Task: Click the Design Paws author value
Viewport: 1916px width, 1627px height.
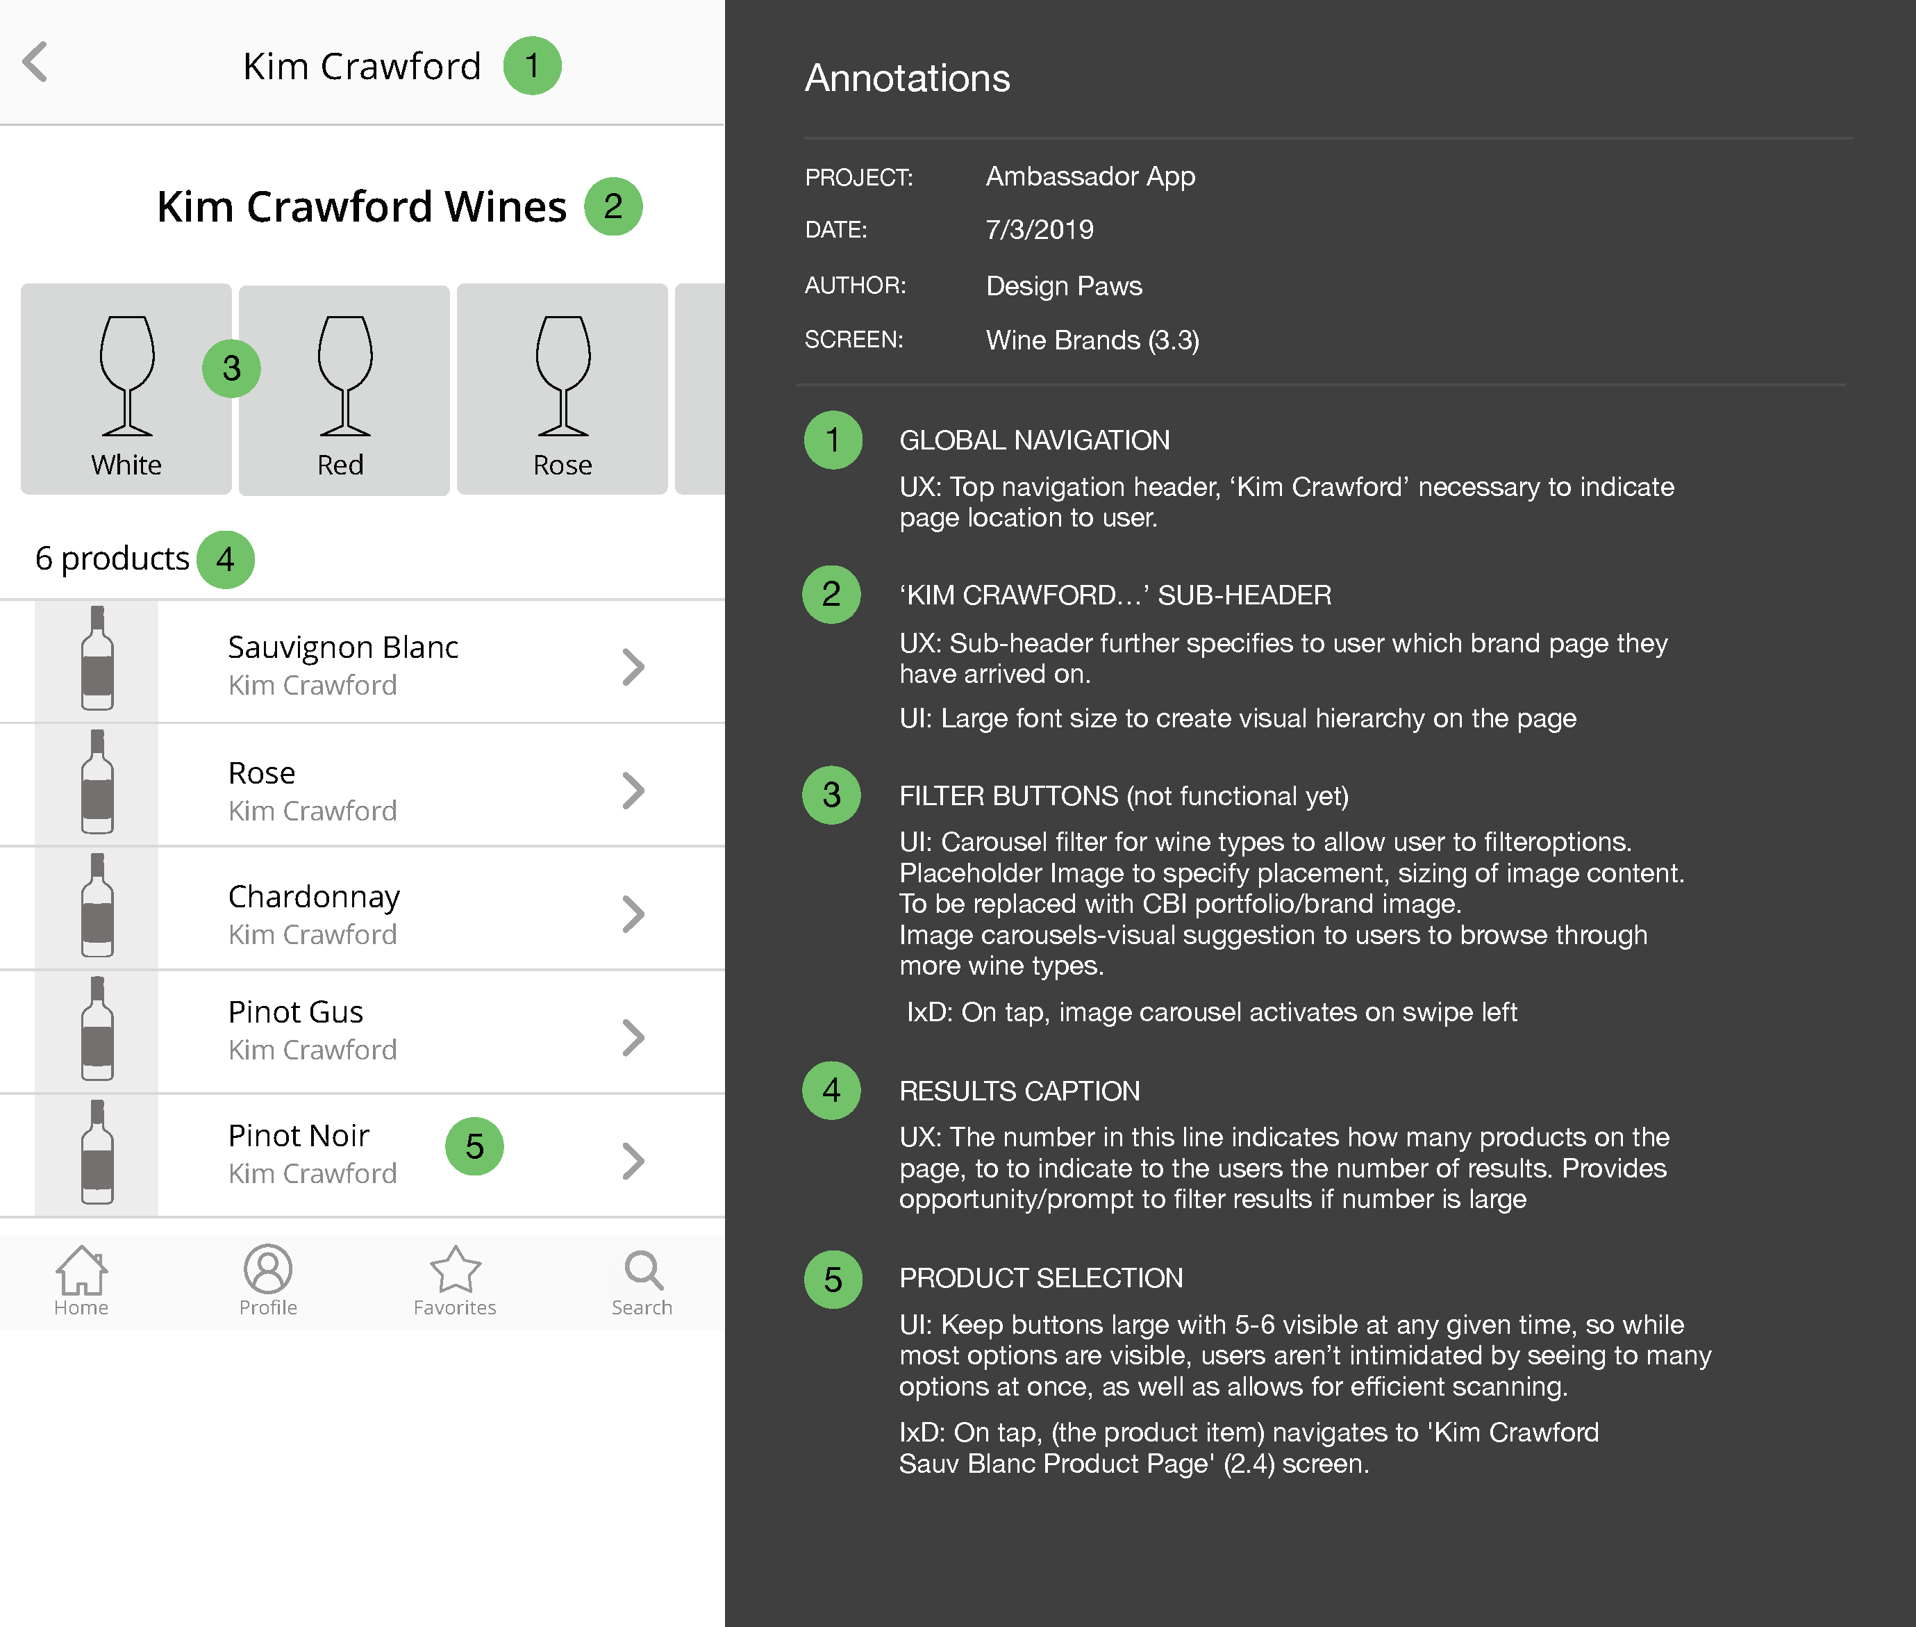Action: coord(1064,286)
